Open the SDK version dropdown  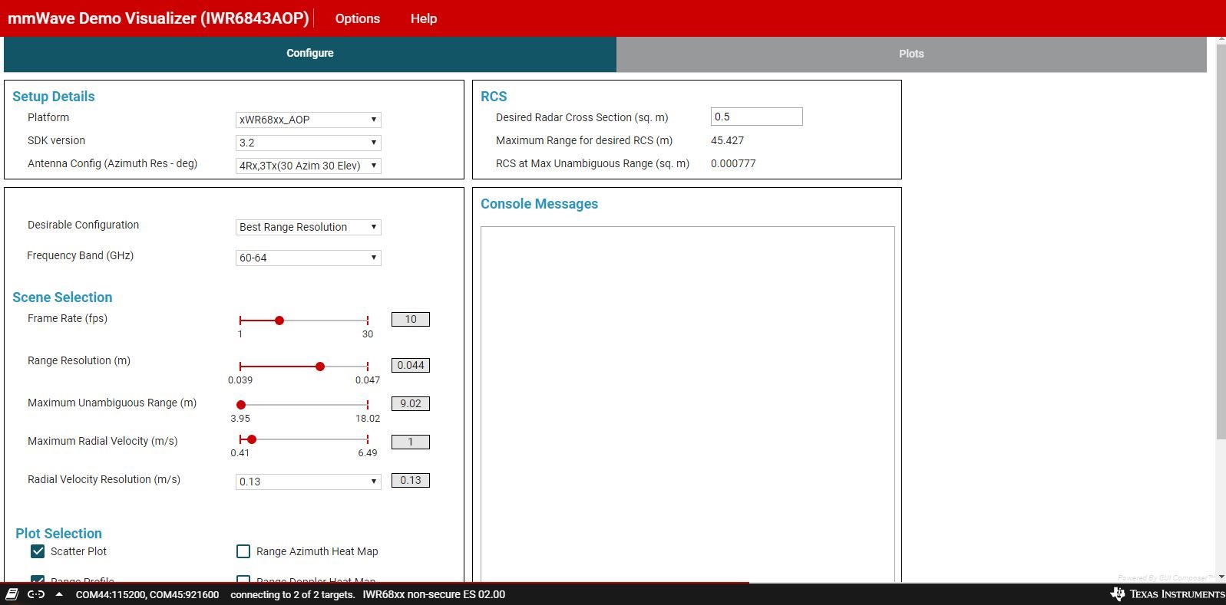click(309, 143)
